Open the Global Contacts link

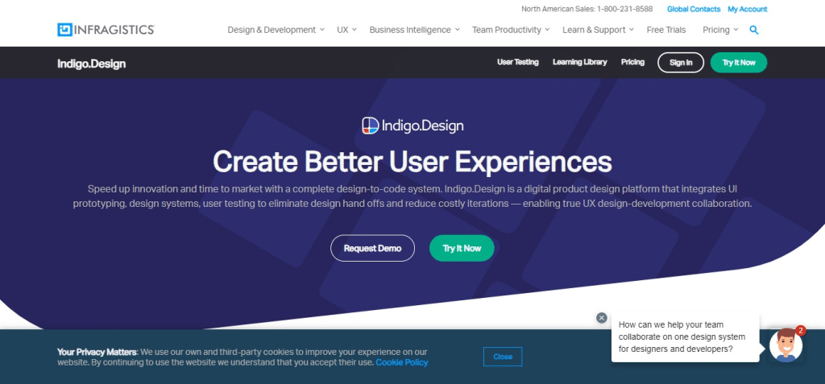coord(694,9)
